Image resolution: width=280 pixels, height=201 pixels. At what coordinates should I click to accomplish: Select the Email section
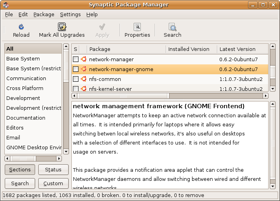pos(33,137)
